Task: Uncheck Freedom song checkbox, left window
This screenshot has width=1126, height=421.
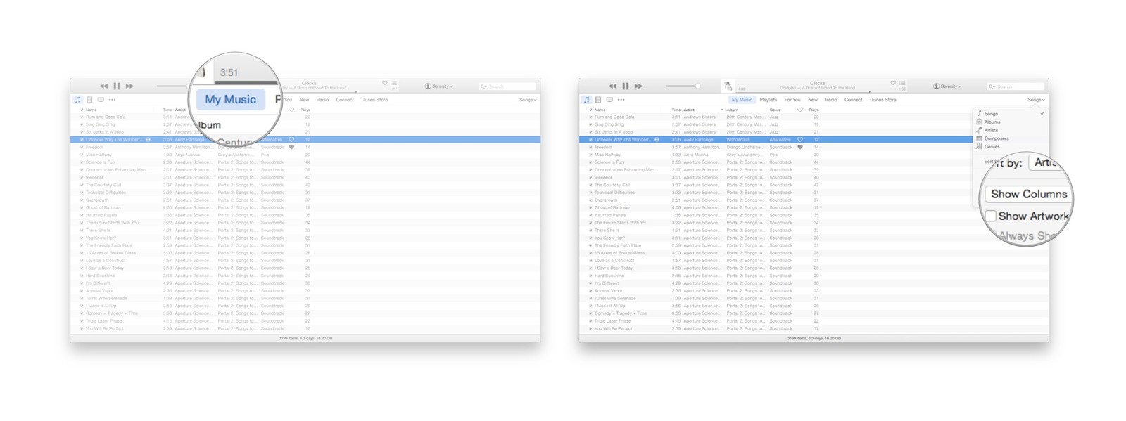Action: tap(82, 147)
